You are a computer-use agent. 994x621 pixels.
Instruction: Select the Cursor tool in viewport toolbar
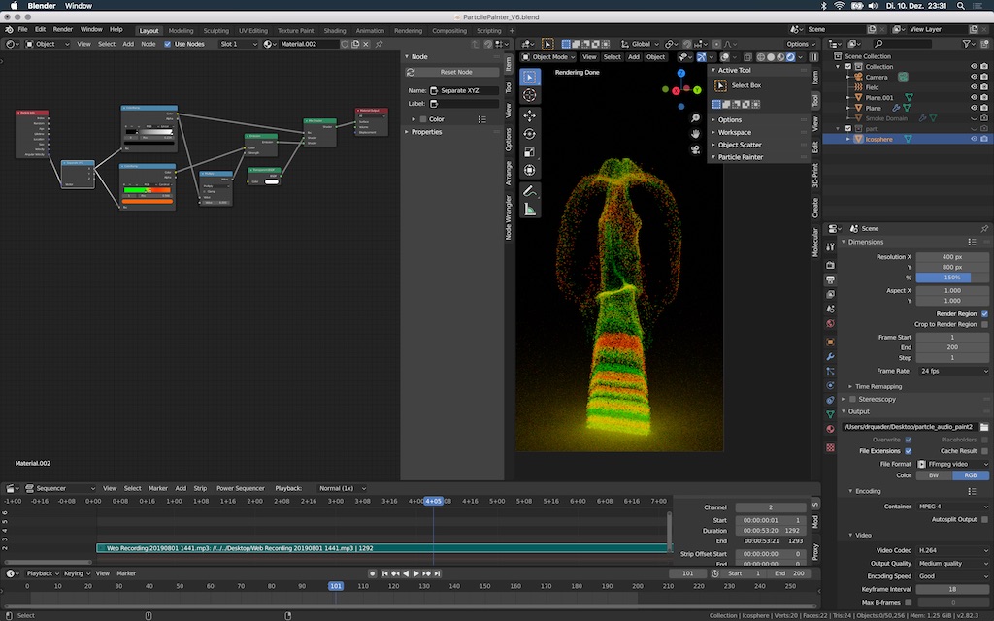click(529, 95)
